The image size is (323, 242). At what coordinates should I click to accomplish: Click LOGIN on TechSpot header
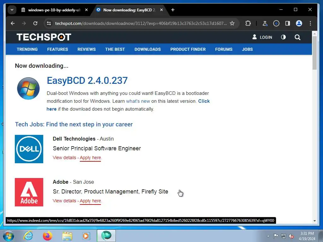(x=262, y=37)
